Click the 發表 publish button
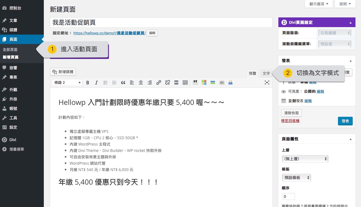The height and width of the screenshot is (207, 361). tap(345, 121)
